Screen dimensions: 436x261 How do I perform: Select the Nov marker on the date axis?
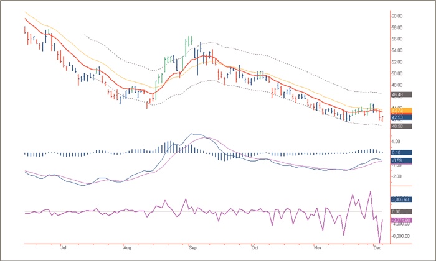click(317, 247)
